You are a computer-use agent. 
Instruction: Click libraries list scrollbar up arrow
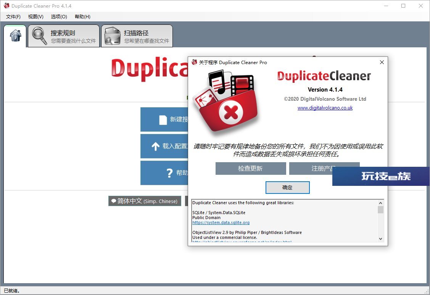tap(380, 203)
